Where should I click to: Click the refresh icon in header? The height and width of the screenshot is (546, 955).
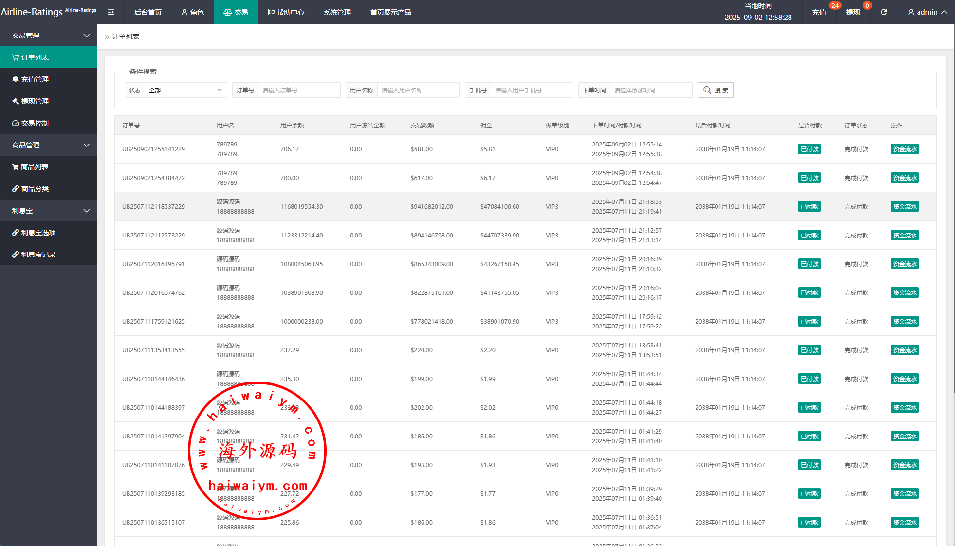click(883, 12)
